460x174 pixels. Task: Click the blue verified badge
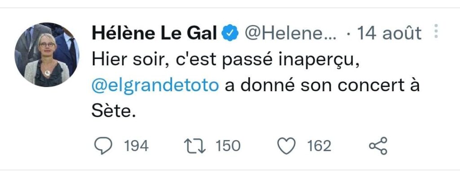point(230,33)
